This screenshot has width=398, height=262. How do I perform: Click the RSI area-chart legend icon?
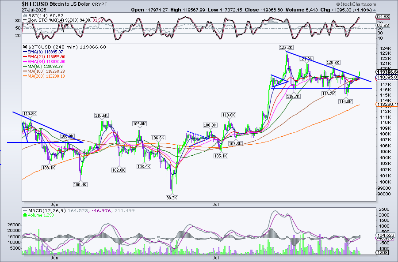pos(25,16)
